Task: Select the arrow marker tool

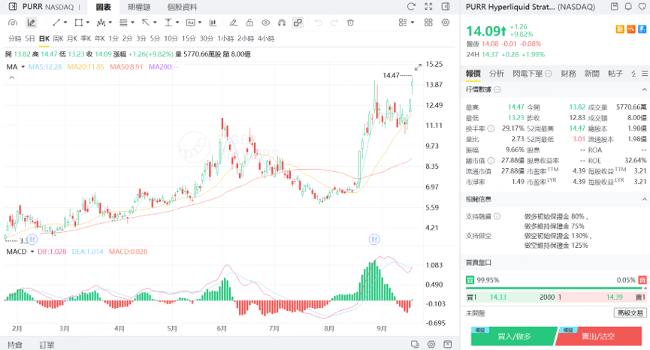Action: pyautogui.click(x=146, y=23)
